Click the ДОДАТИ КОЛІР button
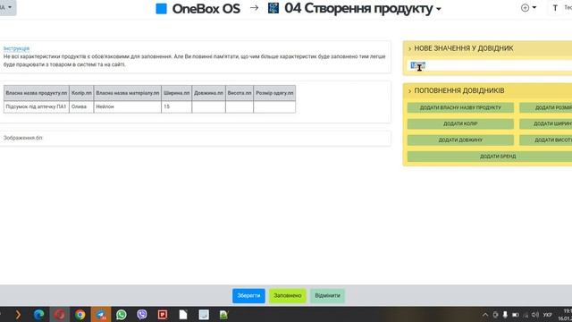572x322 pixels. pos(460,123)
